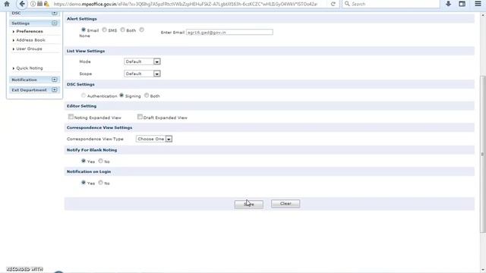486x273 pixels.
Task: Open the downloads arrow icon
Action: click(448, 4)
